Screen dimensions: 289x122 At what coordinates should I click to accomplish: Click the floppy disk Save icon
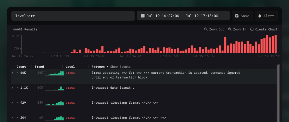pyautogui.click(x=237, y=16)
